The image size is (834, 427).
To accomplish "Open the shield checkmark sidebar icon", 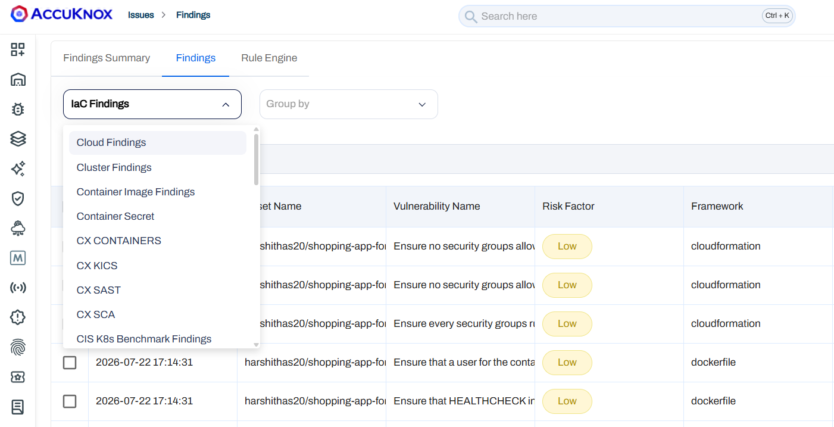I will (x=18, y=198).
